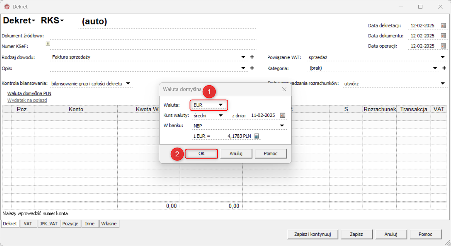Open the 'z dnia' calendar in the currency dialog
The height and width of the screenshot is (246, 451).
coord(282,115)
